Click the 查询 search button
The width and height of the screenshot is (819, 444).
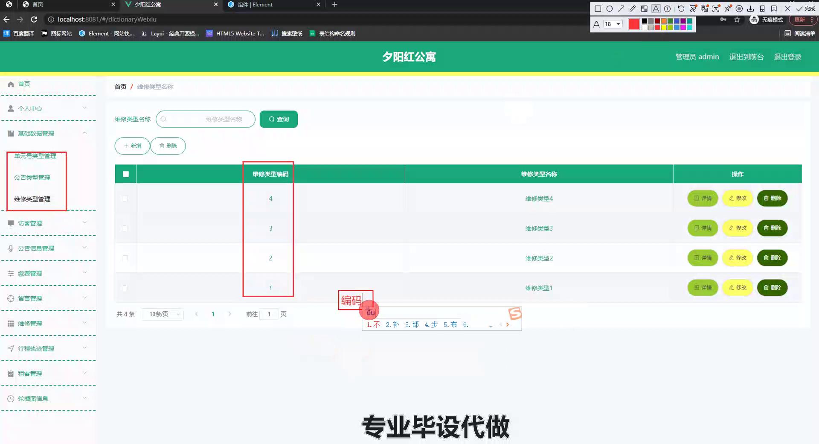point(279,119)
